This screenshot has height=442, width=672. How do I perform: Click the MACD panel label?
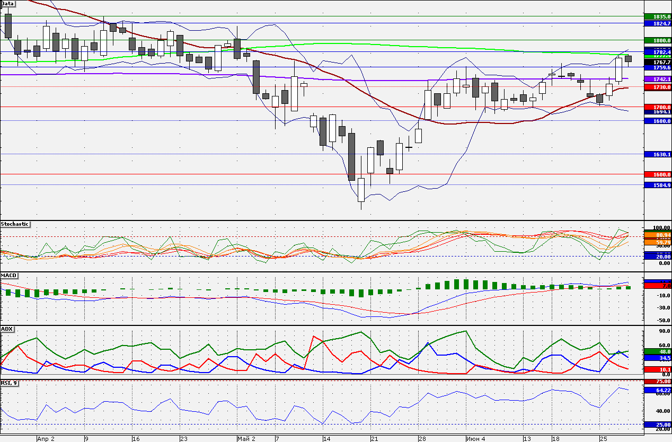(8, 276)
